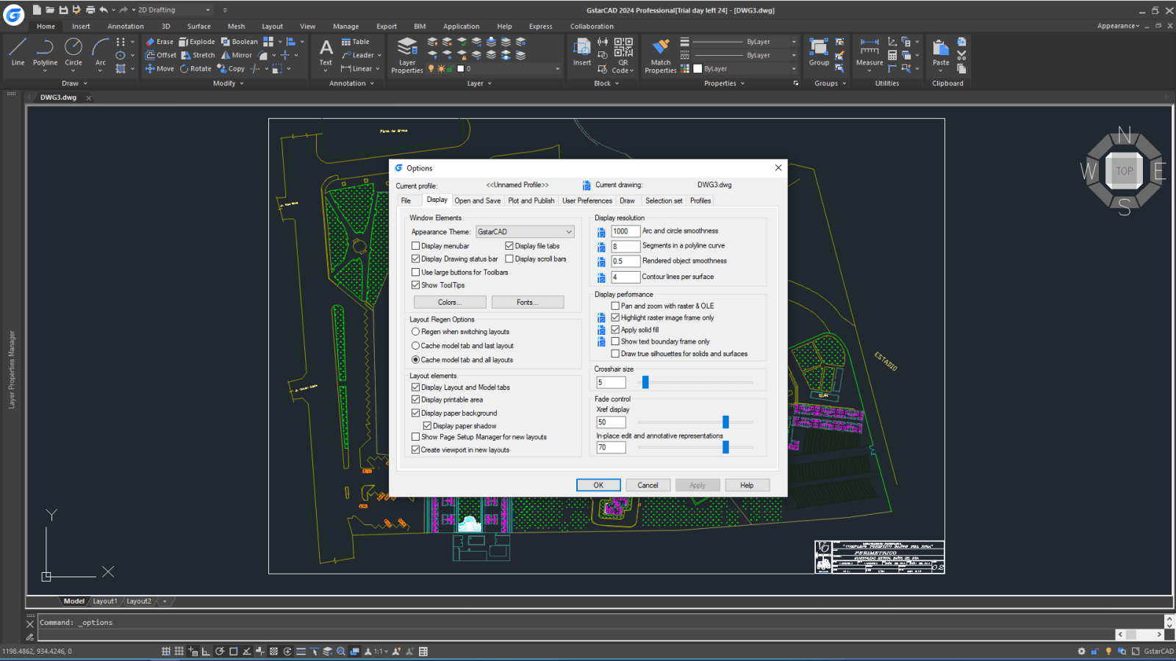The image size is (1176, 661).
Task: Enable the Show text boundary frame only checkbox
Action: (615, 341)
